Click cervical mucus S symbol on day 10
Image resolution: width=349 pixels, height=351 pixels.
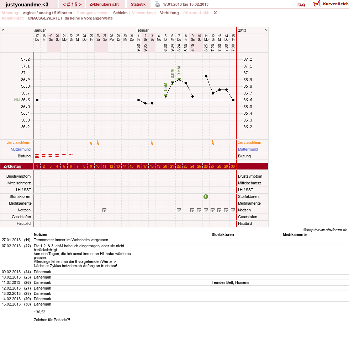(98, 142)
